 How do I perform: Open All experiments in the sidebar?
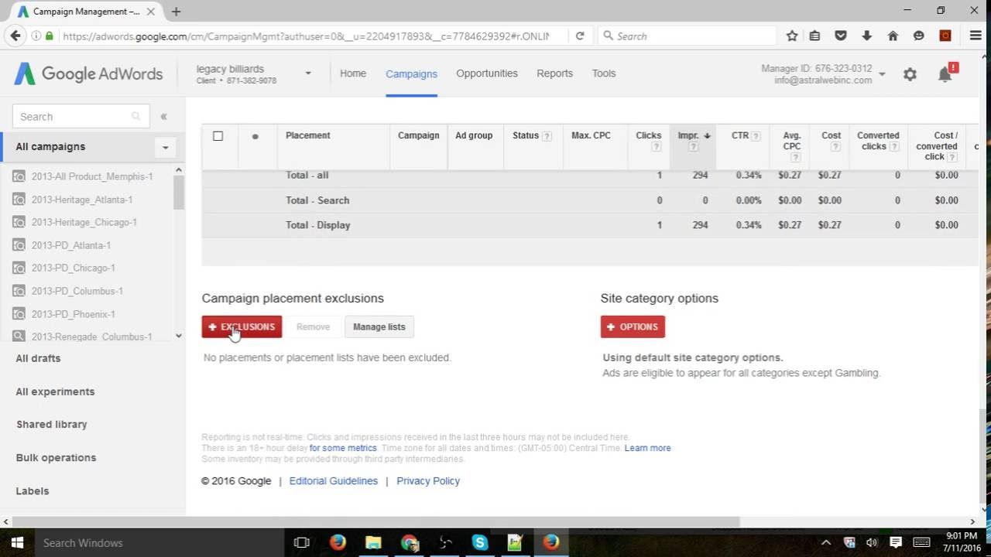55,391
